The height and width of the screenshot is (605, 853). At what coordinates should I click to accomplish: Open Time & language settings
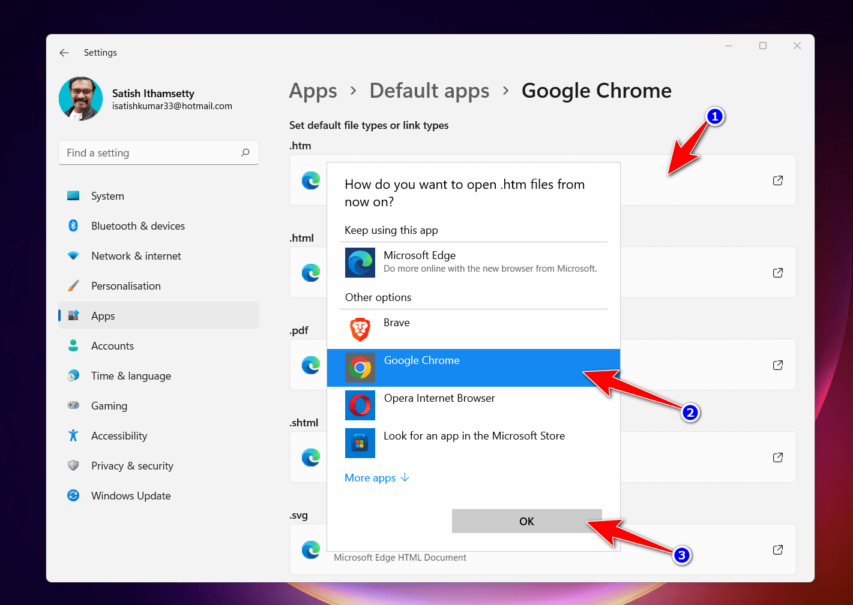point(131,375)
